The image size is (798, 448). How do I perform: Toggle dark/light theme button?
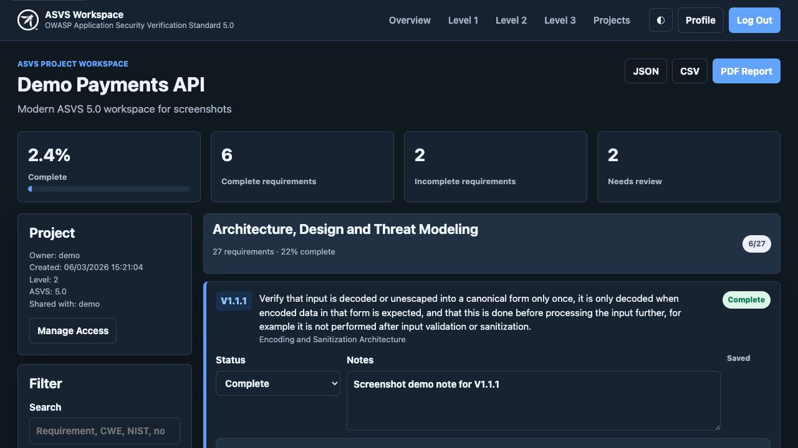tap(661, 20)
